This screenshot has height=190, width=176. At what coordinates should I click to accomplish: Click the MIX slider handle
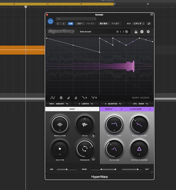coord(67,169)
